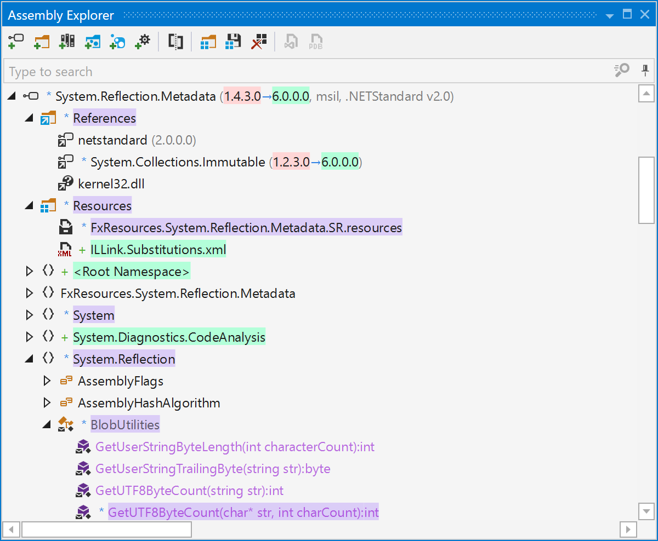Click the Open from NuGet cache icon
The width and height of the screenshot is (658, 541).
(x=117, y=42)
